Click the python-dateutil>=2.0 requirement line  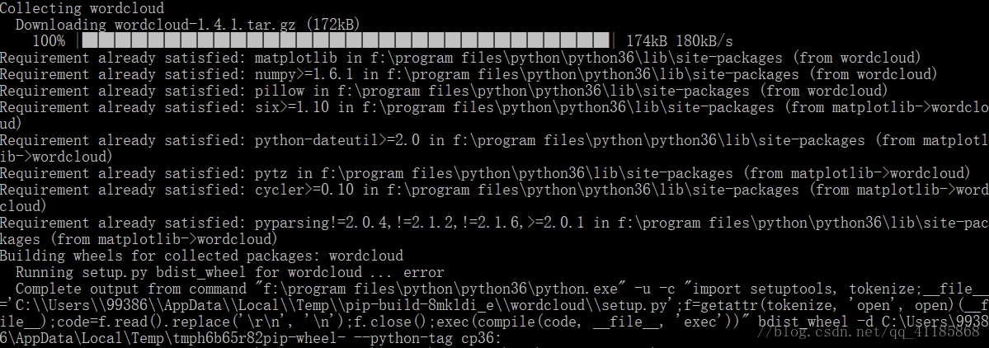495,148
